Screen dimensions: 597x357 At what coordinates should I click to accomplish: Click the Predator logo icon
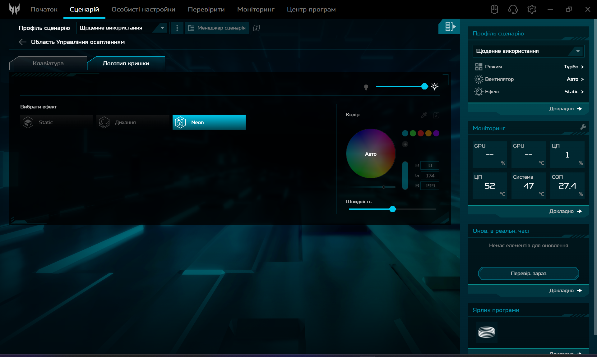tap(14, 9)
